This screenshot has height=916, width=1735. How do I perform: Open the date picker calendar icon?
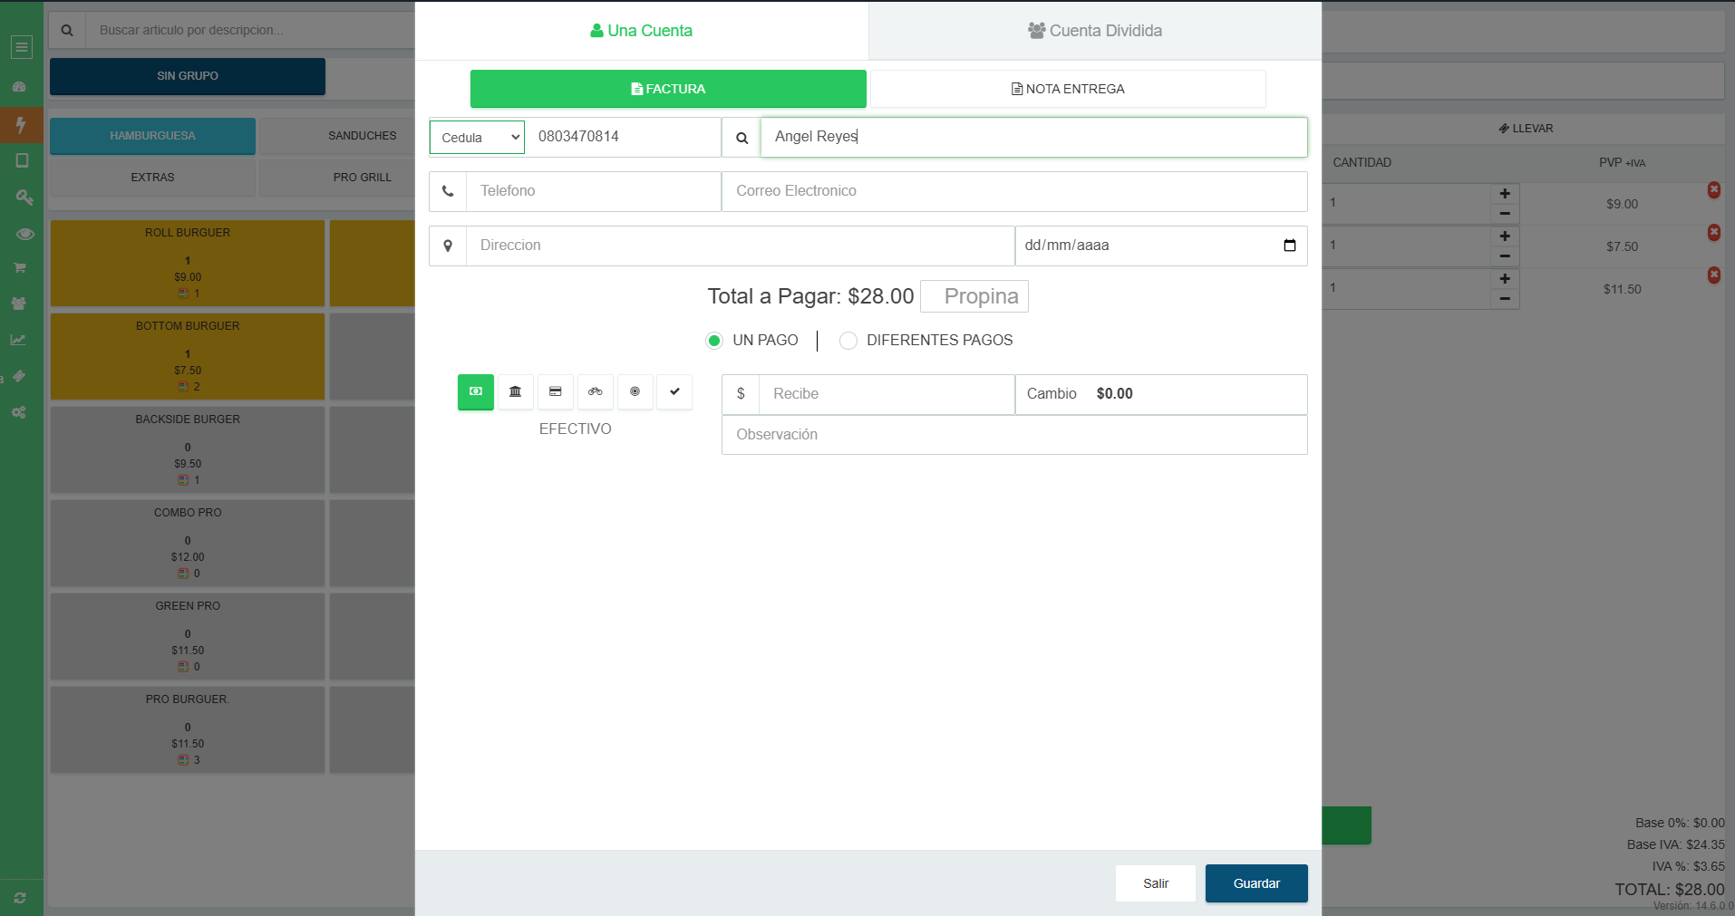tap(1290, 246)
